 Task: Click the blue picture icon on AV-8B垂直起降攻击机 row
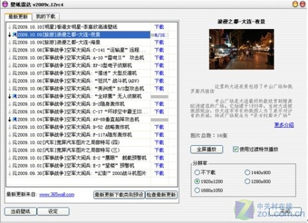15,120
